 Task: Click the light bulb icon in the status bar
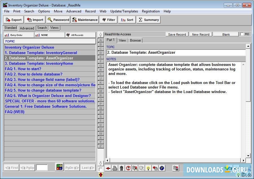tap(238, 175)
